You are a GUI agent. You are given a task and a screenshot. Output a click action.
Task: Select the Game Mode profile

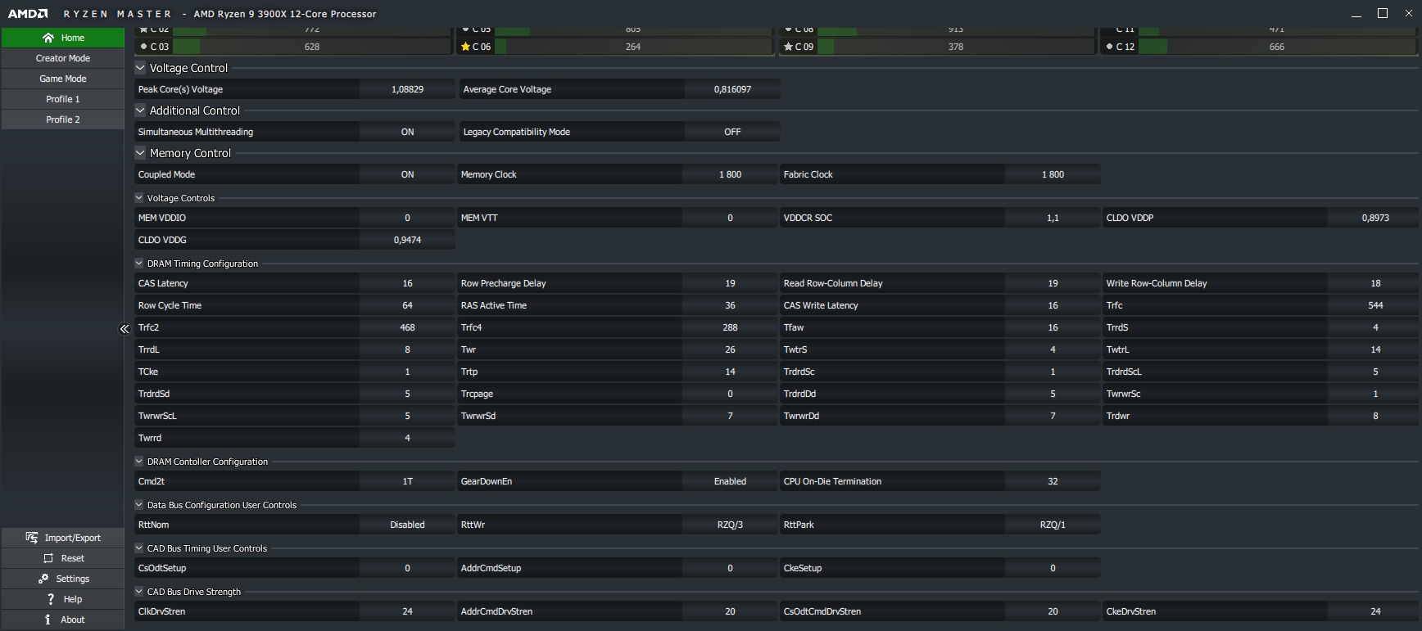point(63,79)
